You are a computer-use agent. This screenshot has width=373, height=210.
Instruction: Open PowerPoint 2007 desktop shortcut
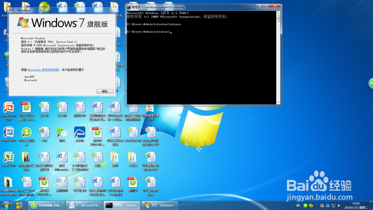[9, 111]
